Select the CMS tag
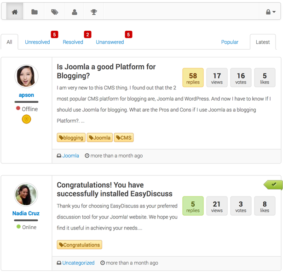The width and height of the screenshot is (283, 280). tap(124, 138)
